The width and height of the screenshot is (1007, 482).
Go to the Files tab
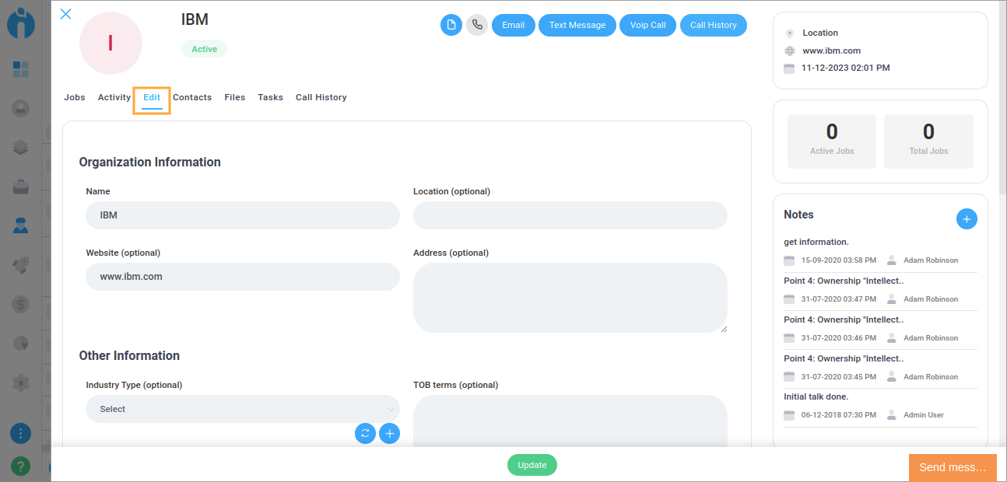[x=234, y=97]
